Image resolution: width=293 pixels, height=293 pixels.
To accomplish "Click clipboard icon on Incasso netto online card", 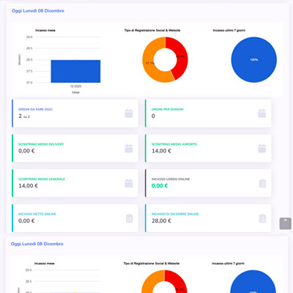I will [129, 218].
